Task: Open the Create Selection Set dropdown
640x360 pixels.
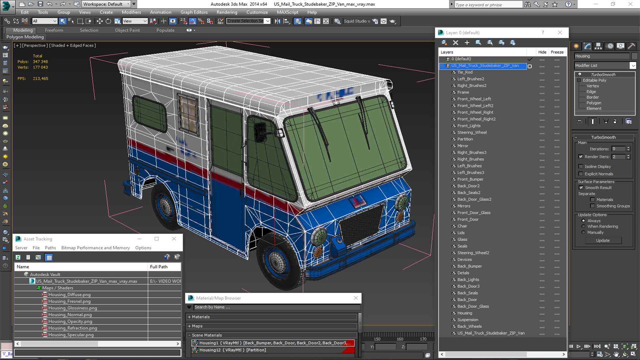Action: (267, 21)
